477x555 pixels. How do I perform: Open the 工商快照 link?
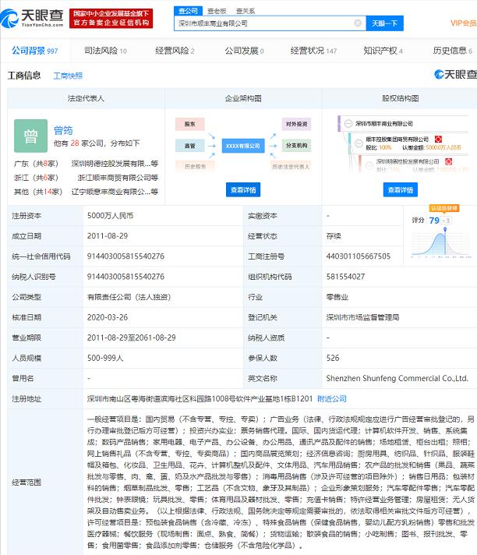pos(68,76)
